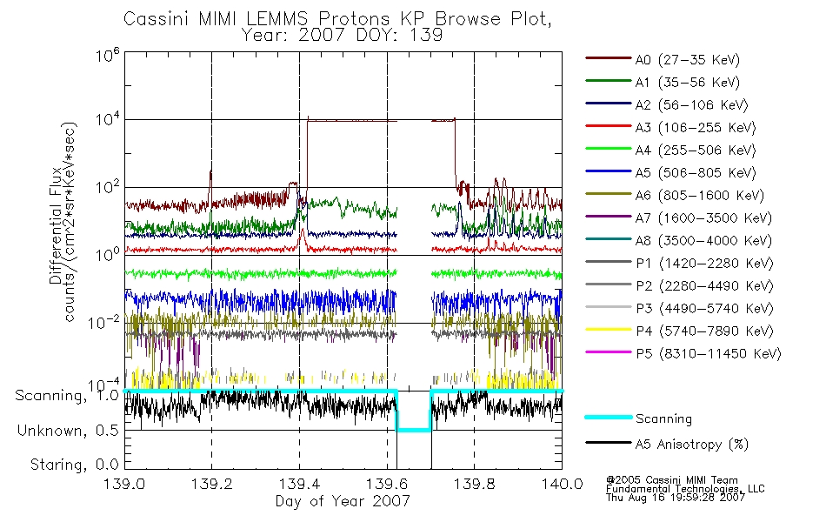
Task: Click the A0 plateau at 10^4 flux
Action: click(352, 121)
